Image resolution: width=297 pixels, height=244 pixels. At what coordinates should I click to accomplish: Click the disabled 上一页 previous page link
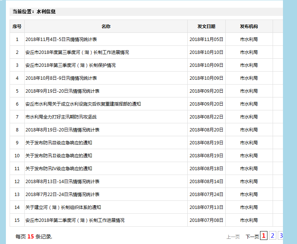tap(233, 237)
